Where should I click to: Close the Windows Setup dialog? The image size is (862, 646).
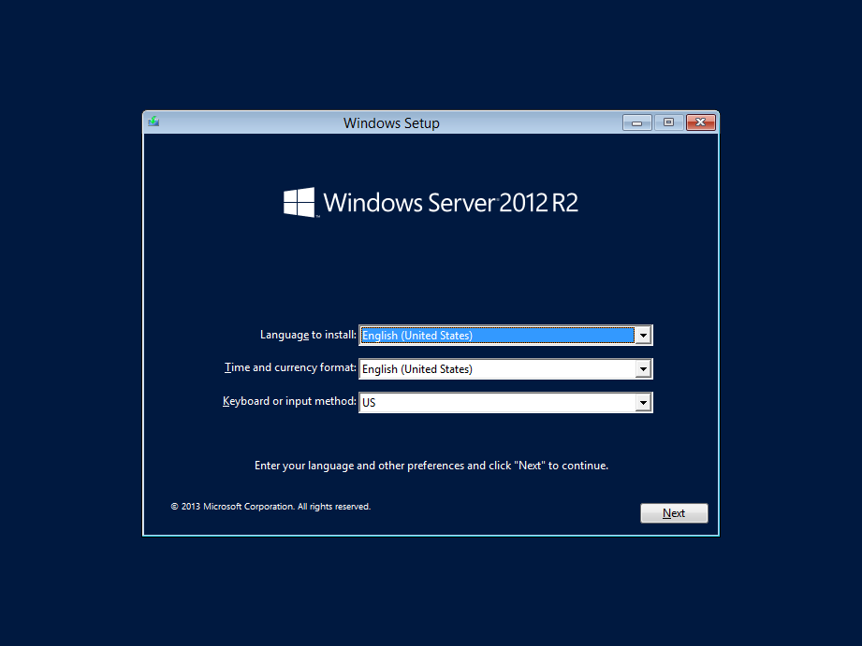pyautogui.click(x=700, y=122)
